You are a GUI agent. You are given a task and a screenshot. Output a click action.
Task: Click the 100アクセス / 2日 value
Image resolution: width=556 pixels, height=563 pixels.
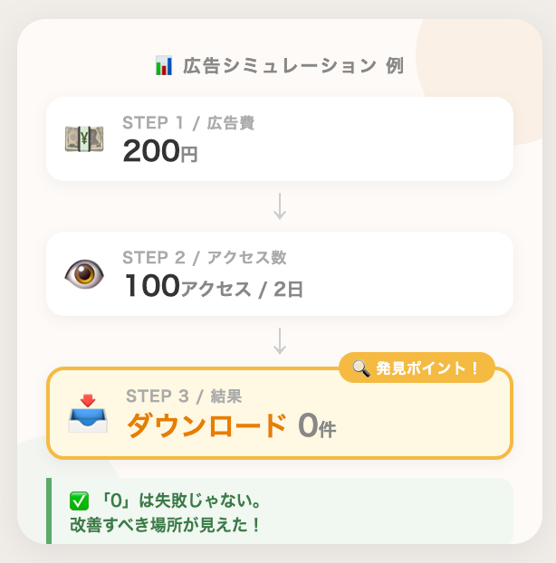tap(214, 286)
